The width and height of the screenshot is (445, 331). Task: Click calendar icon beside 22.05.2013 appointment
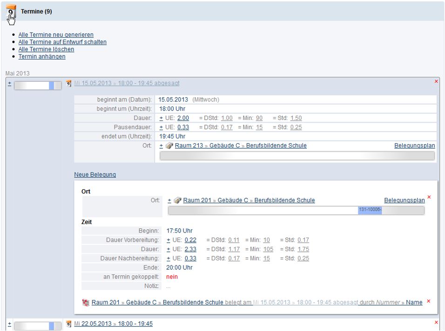(x=68, y=324)
